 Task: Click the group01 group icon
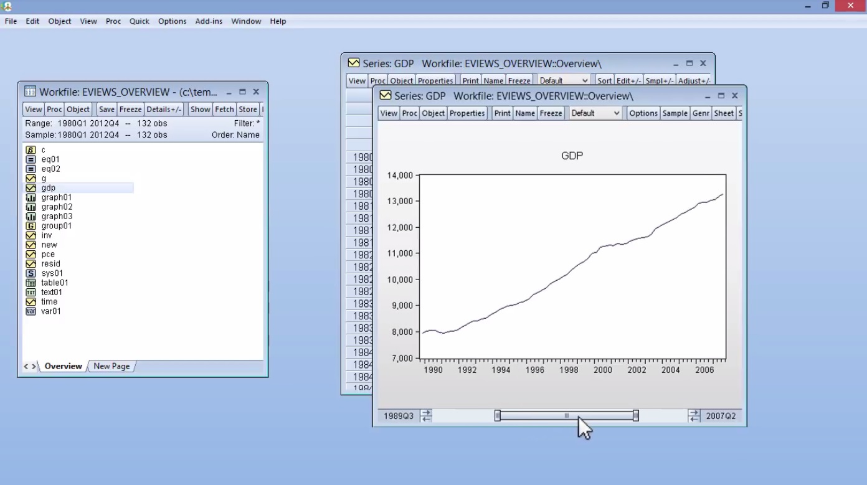pyautogui.click(x=31, y=226)
